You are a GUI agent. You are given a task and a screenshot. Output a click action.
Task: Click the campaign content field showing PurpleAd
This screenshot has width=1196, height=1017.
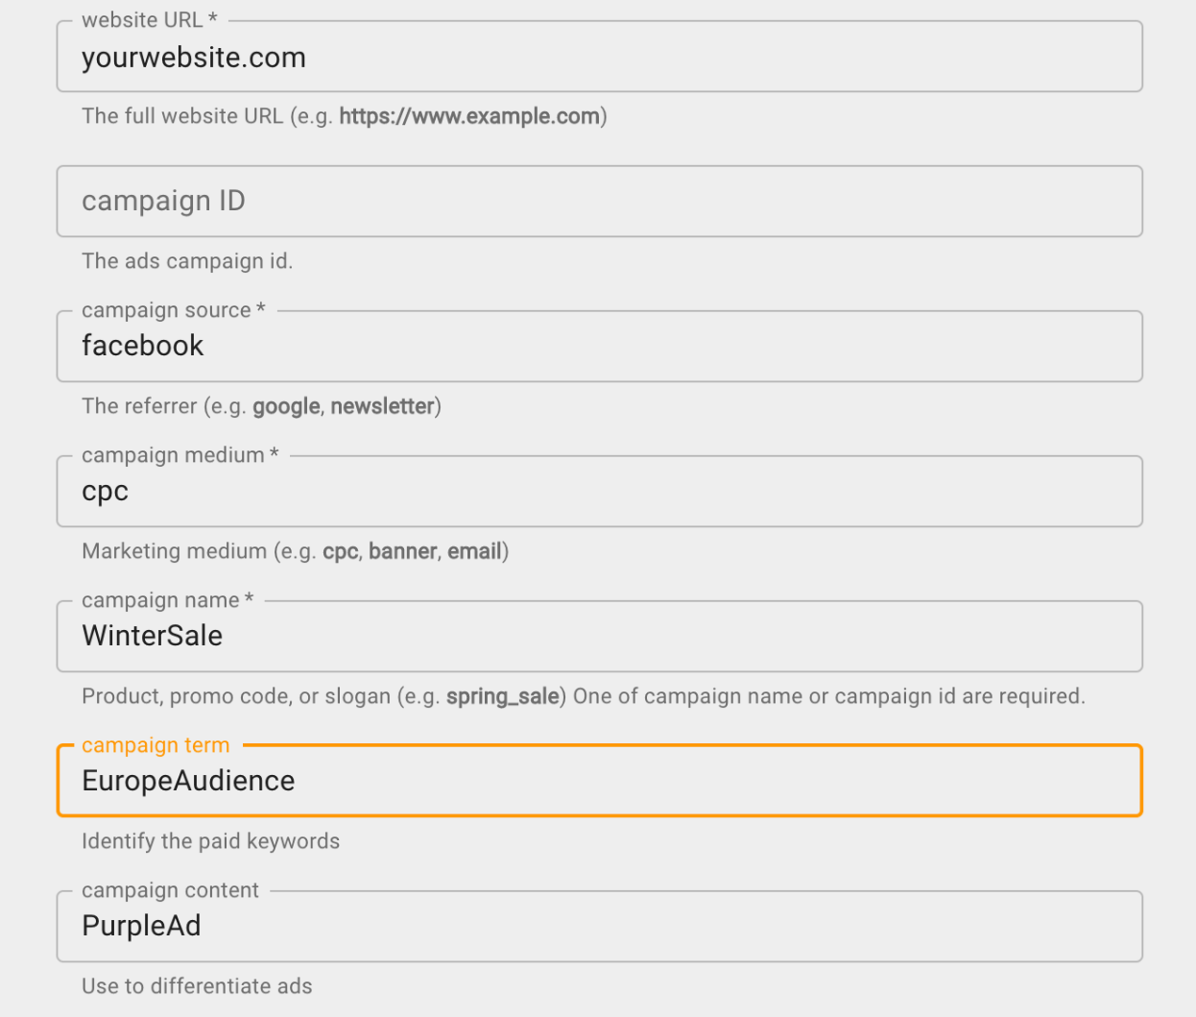tap(598, 926)
